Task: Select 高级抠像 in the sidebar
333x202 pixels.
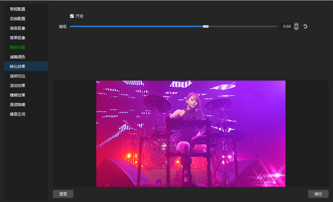Action: (x=26, y=28)
